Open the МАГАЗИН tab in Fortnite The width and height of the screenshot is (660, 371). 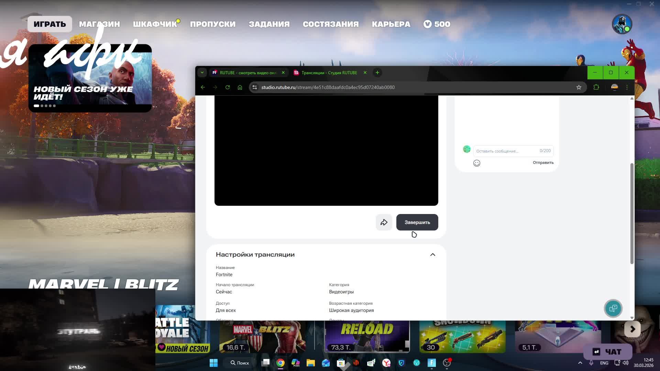click(99, 24)
